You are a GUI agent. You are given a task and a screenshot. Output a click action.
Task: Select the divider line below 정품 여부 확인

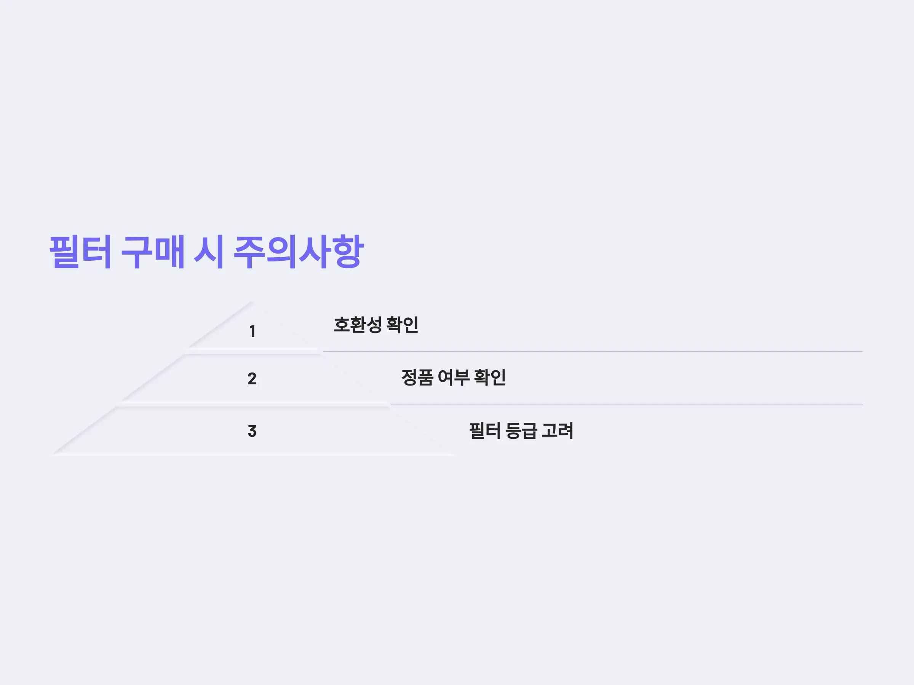(x=626, y=405)
